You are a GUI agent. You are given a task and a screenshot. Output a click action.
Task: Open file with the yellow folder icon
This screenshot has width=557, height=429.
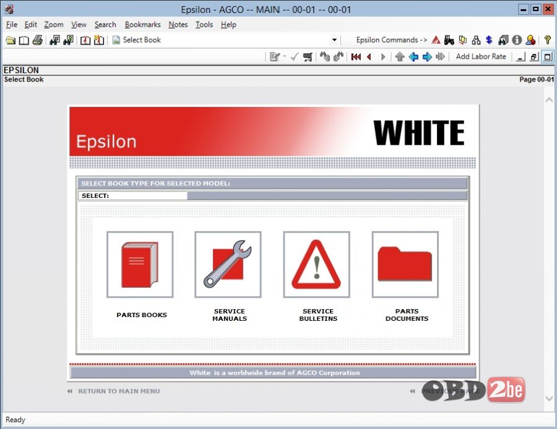pyautogui.click(x=11, y=40)
